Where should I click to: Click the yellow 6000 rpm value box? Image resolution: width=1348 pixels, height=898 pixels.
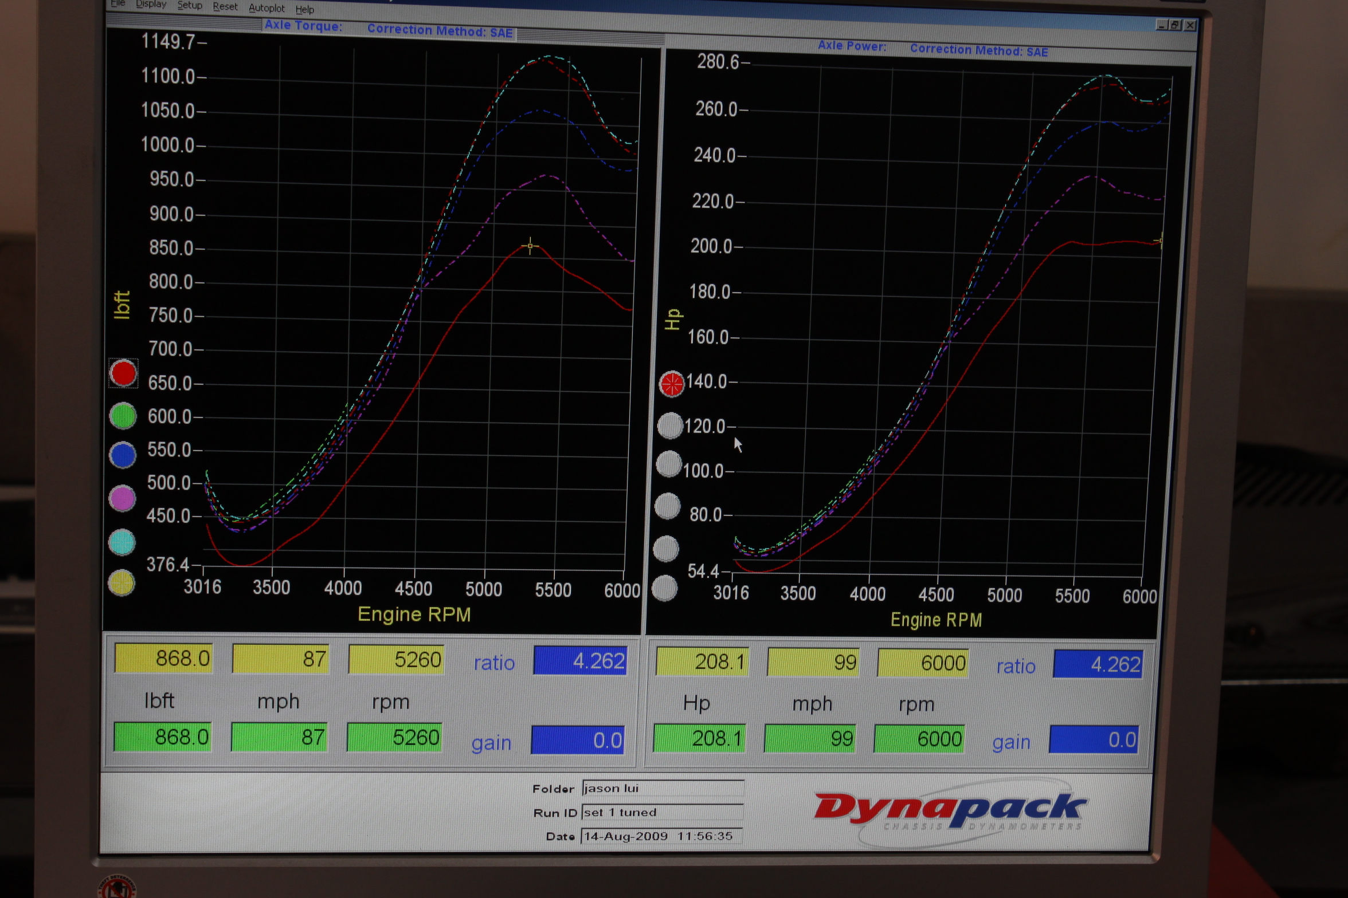pos(923,663)
